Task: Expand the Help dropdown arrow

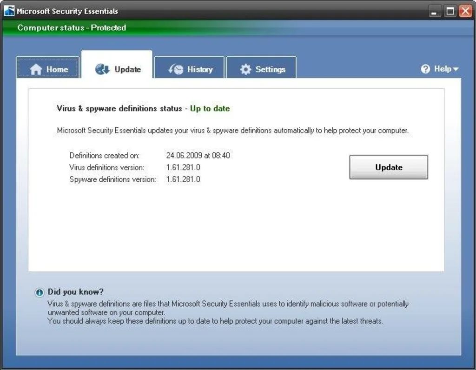Action: [x=456, y=70]
